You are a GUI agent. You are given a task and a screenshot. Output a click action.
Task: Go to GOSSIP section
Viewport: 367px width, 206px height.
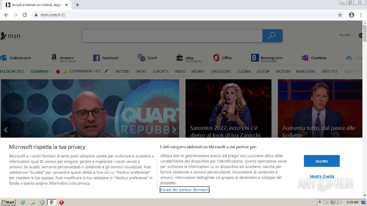[x=263, y=71]
